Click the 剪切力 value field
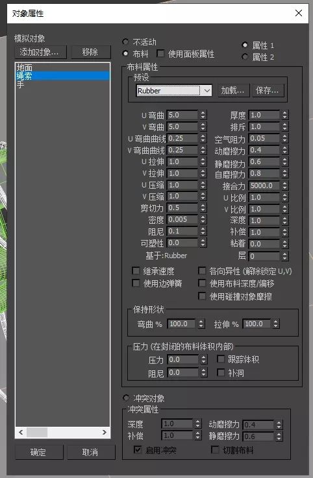The image size is (313, 478). [182, 208]
